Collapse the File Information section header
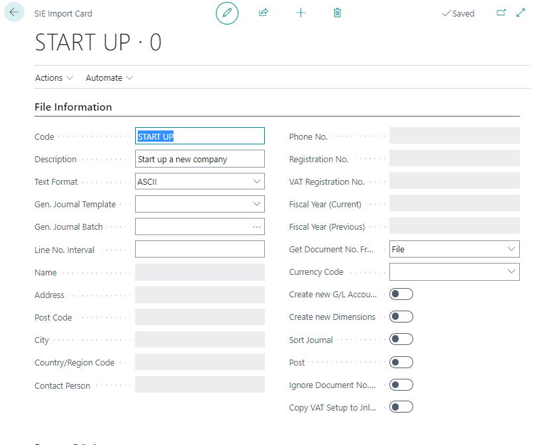 click(x=73, y=107)
